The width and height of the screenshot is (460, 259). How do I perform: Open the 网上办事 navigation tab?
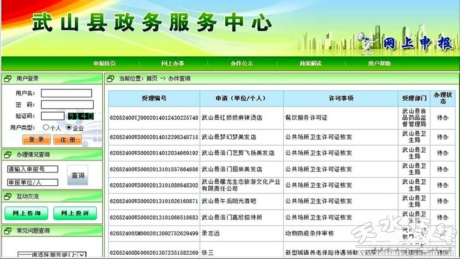point(172,64)
